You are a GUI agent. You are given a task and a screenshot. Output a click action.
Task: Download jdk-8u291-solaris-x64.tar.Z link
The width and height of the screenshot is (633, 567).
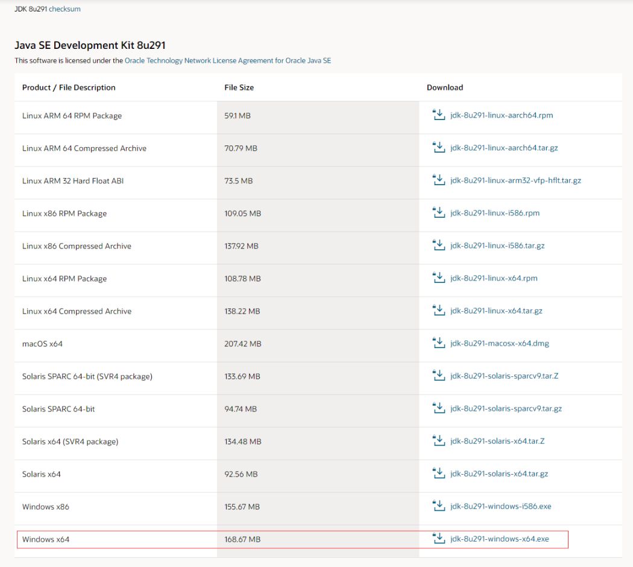(x=497, y=441)
